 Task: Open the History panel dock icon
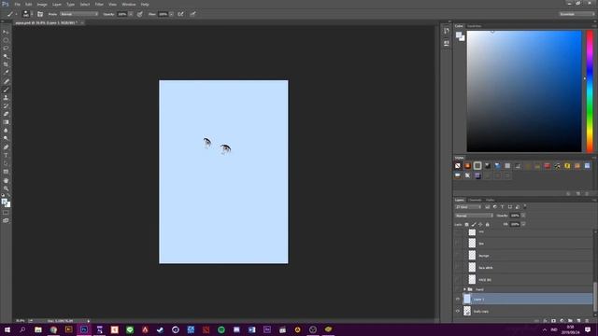pos(447,31)
